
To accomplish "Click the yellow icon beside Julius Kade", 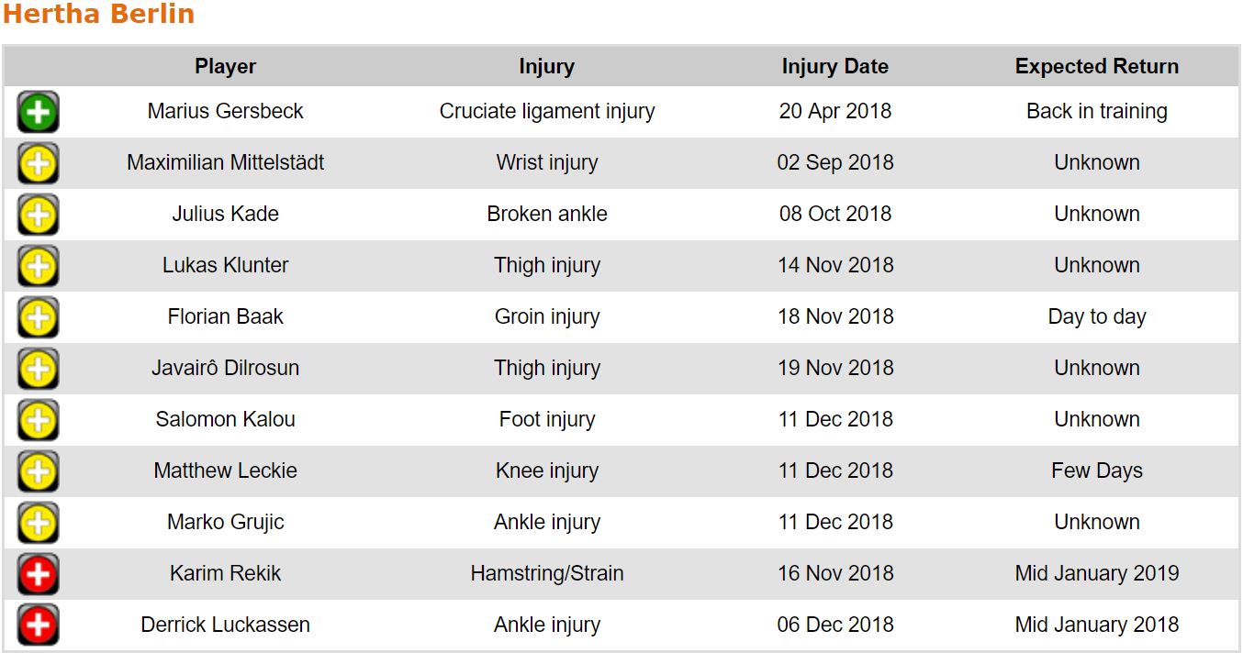I will (38, 216).
